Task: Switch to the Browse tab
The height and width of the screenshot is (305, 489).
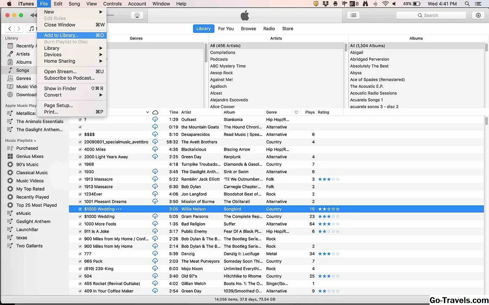Action: [248, 29]
